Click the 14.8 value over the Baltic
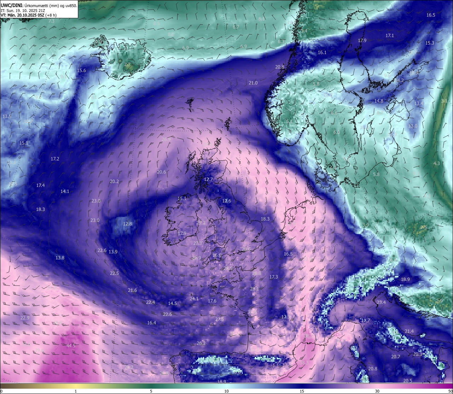 pos(379,101)
